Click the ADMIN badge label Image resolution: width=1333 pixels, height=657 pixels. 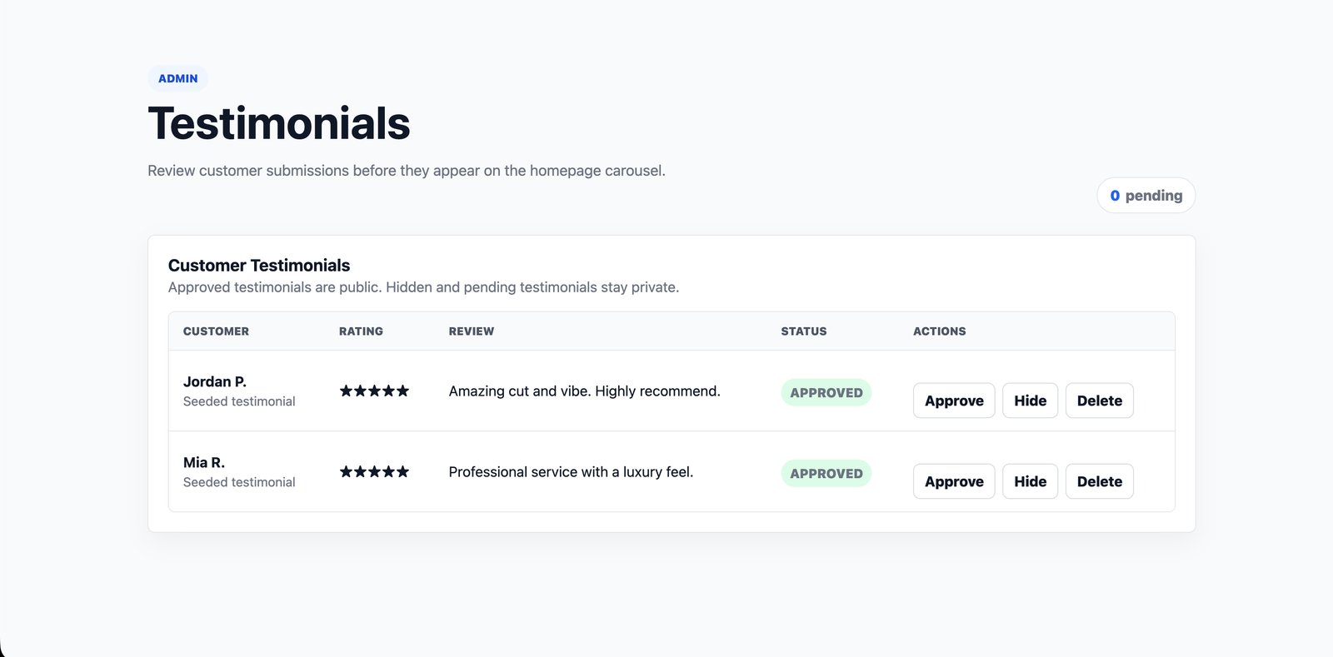pos(178,78)
